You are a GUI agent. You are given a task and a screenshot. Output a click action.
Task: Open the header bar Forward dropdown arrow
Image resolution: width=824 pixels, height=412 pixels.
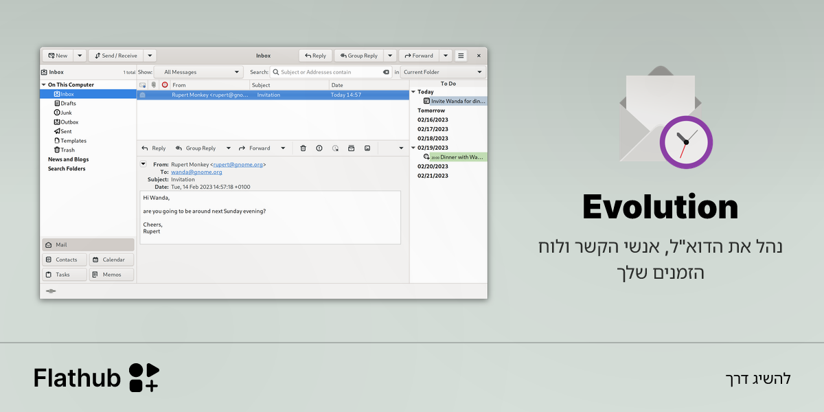click(x=445, y=56)
